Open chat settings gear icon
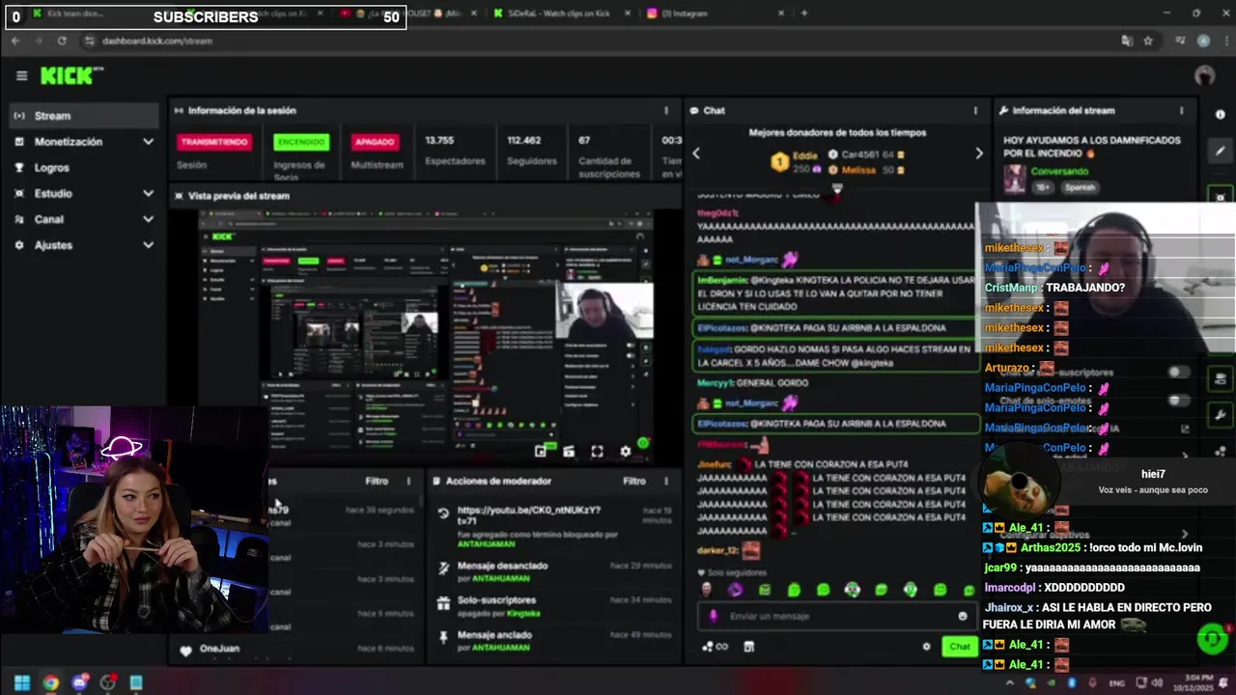The width and height of the screenshot is (1236, 695). (x=927, y=647)
